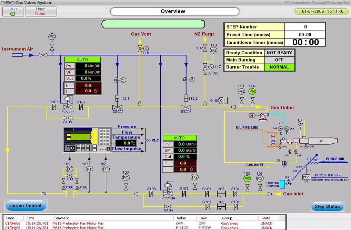Viewport: 351px width, 230px height.
Task: Open the Burner Control screen
Action: click(26, 206)
